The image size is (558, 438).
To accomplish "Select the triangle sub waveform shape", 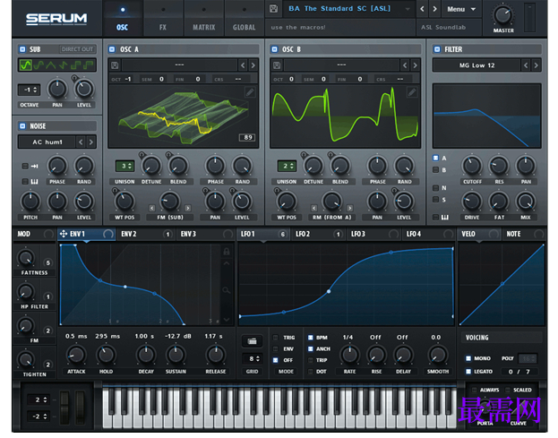I will [x=51, y=65].
